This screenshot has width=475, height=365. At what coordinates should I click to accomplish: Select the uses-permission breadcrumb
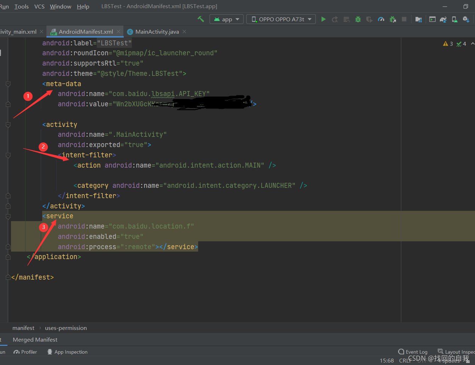(x=66, y=328)
